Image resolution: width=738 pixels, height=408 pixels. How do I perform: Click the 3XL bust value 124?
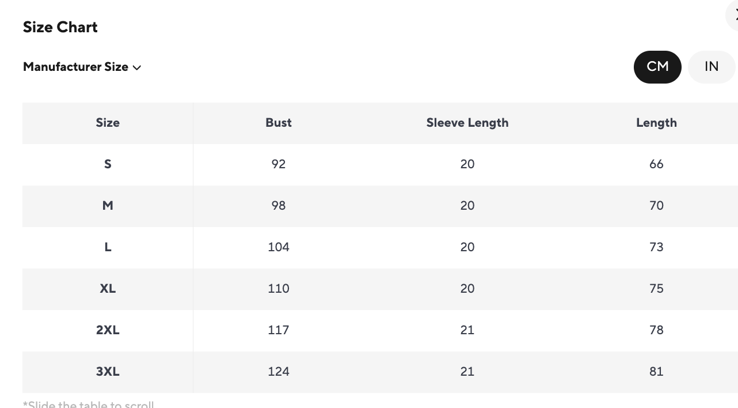point(279,372)
